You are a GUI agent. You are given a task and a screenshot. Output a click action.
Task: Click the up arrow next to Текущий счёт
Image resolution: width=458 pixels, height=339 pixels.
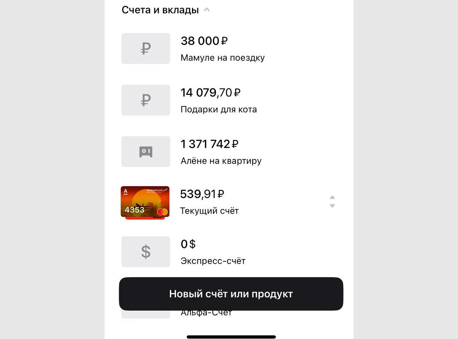(x=332, y=197)
